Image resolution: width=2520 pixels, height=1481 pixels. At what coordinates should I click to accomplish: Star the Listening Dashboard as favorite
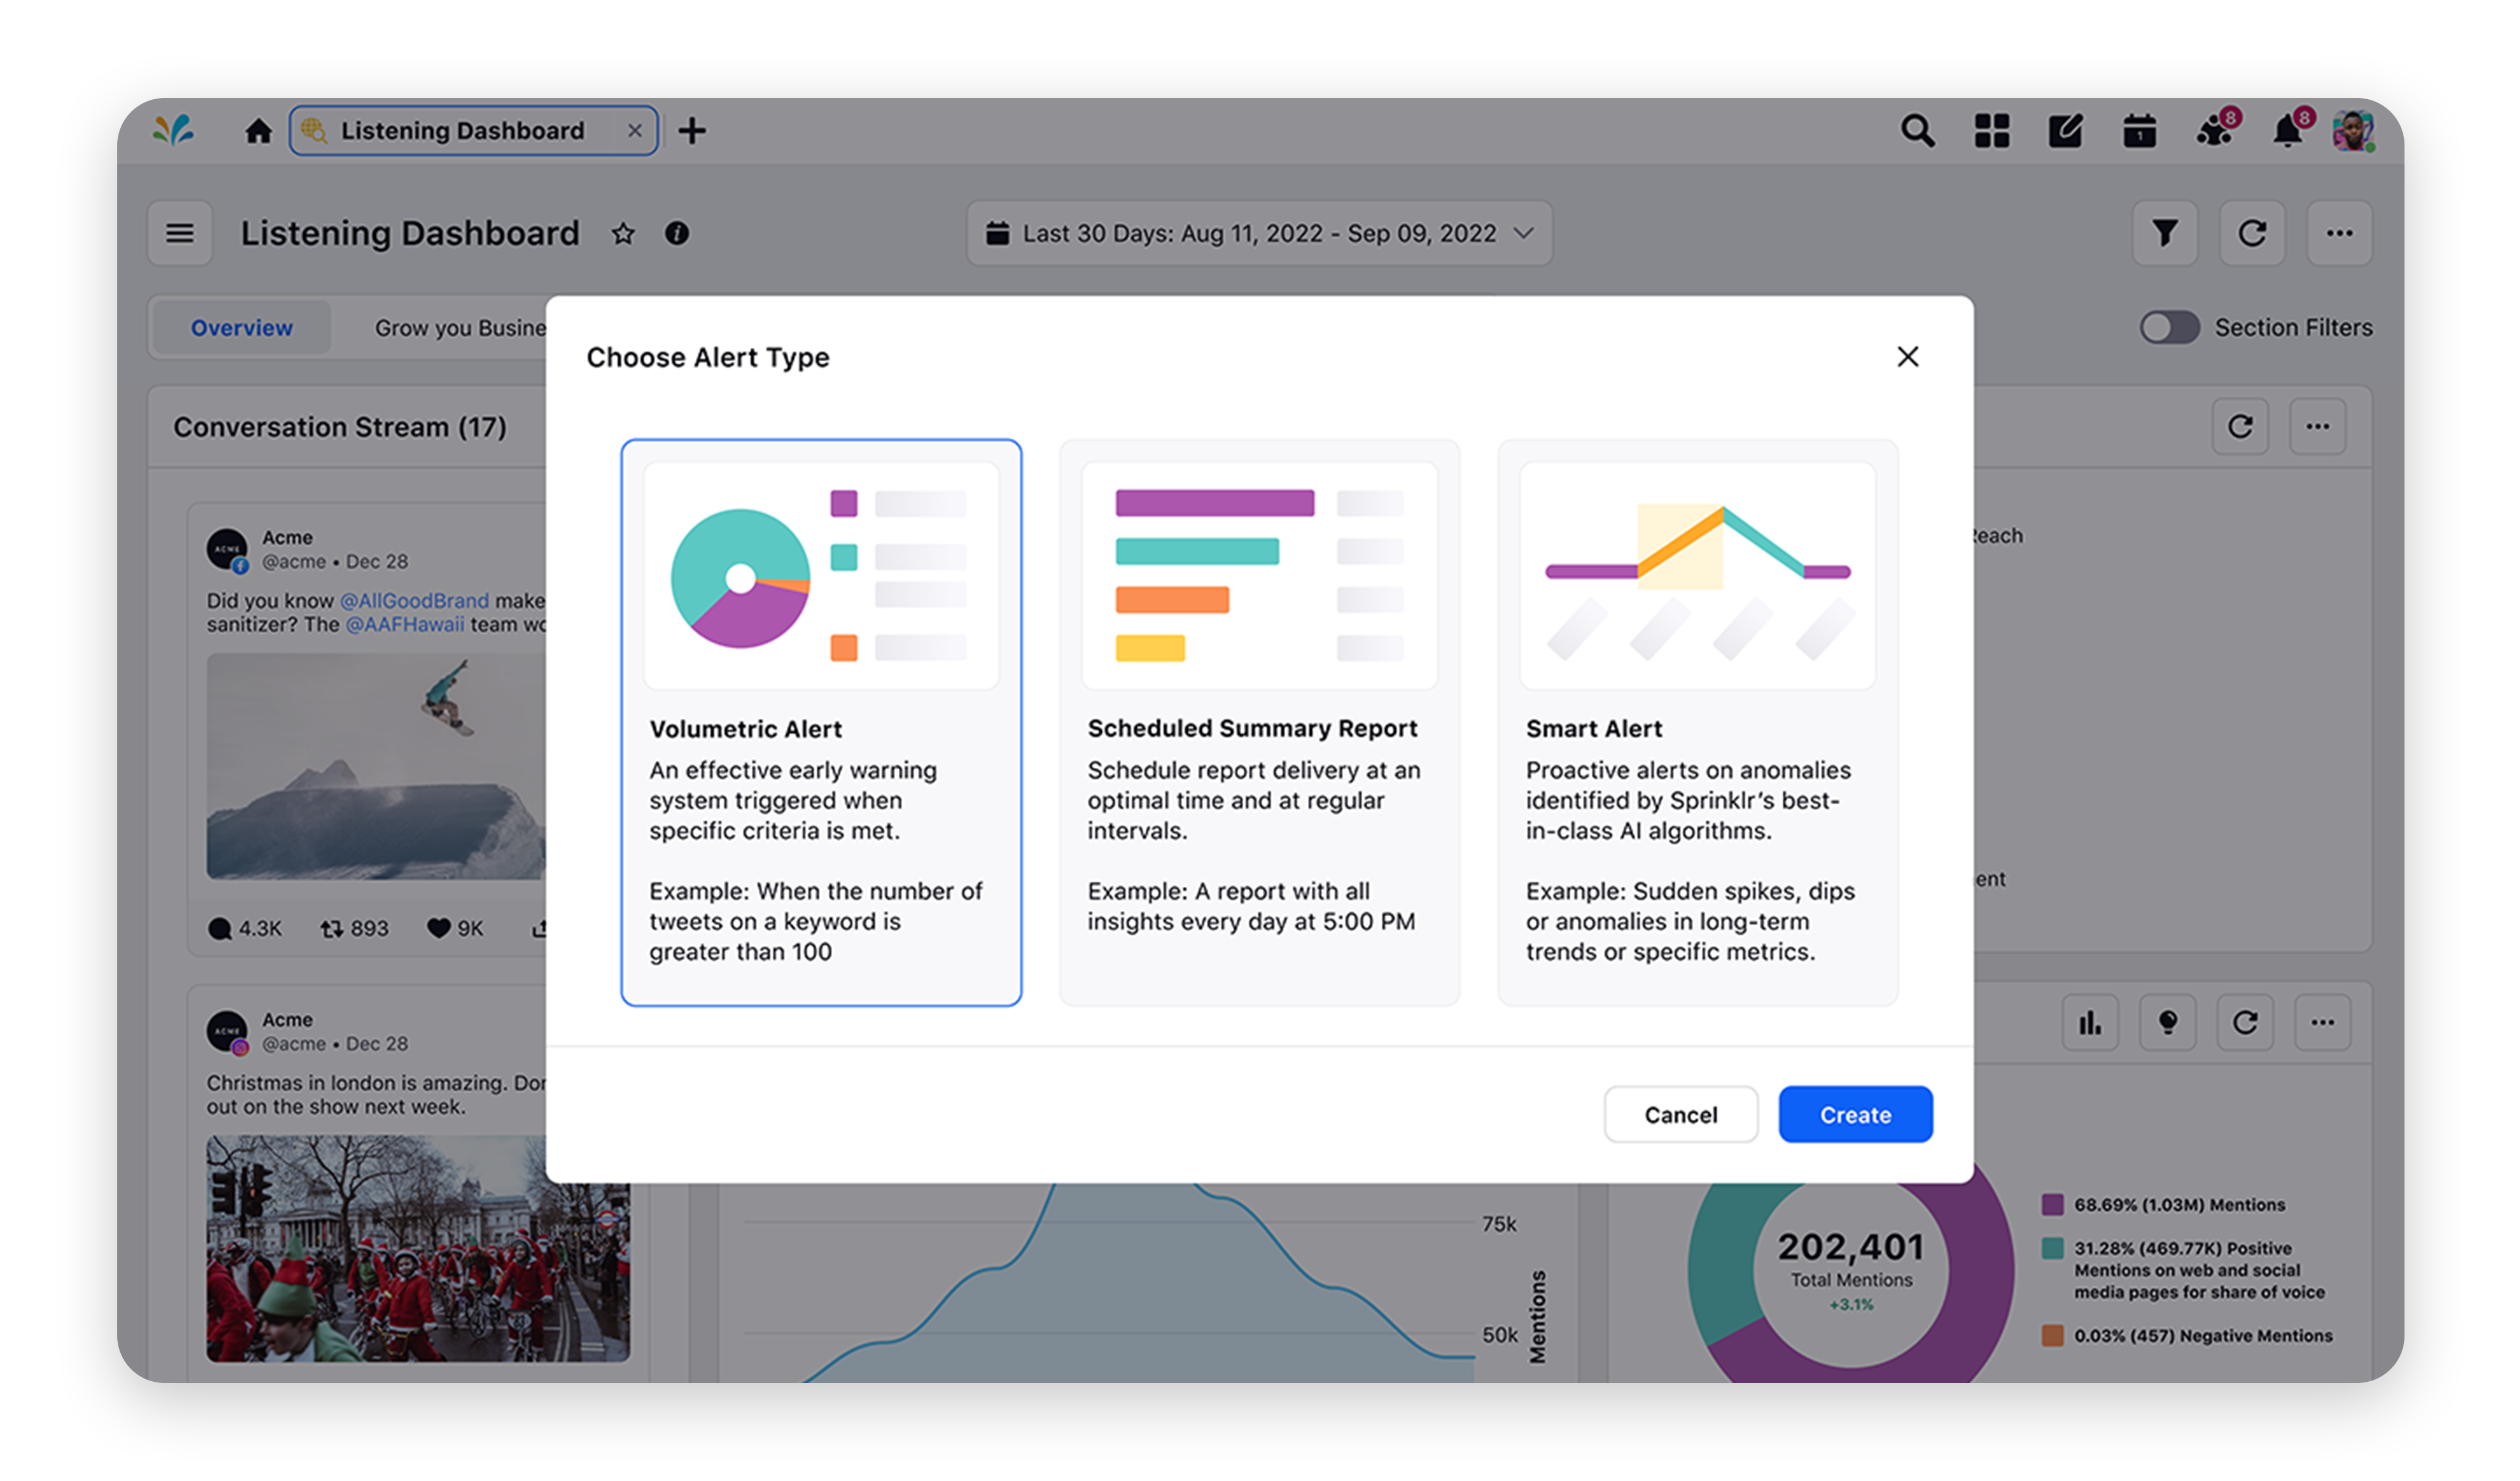pyautogui.click(x=622, y=234)
